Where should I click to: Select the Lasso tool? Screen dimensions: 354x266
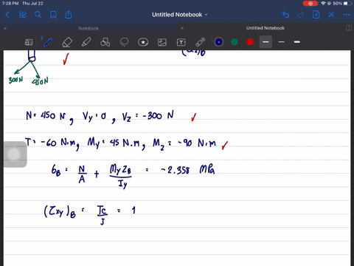click(x=124, y=42)
